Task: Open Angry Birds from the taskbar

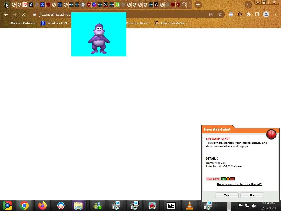Action: coord(152,206)
